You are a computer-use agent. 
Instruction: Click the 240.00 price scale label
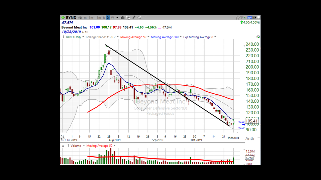[252, 44]
